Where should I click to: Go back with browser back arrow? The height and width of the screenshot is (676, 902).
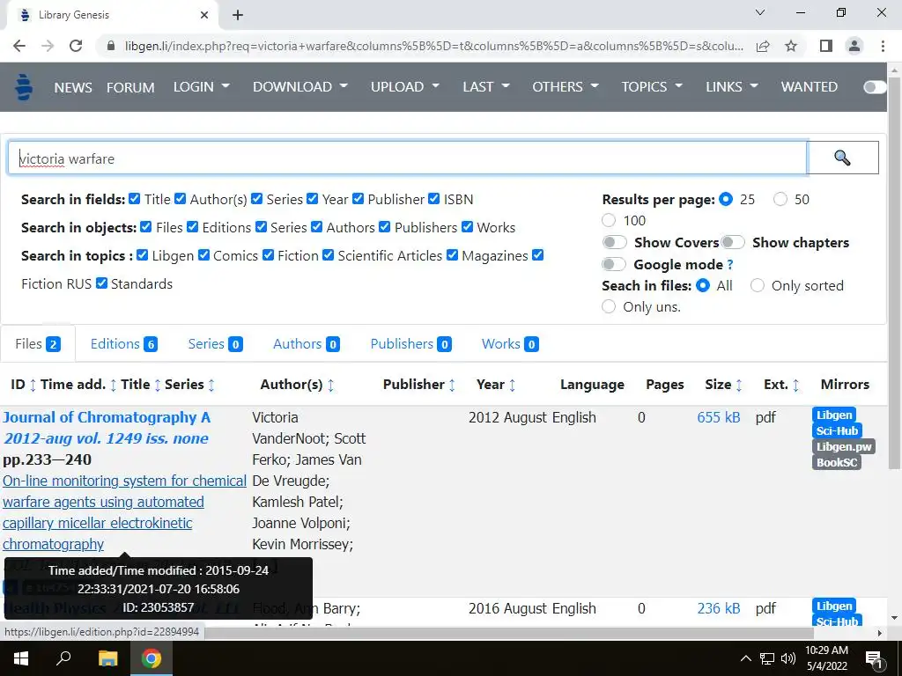click(x=19, y=46)
